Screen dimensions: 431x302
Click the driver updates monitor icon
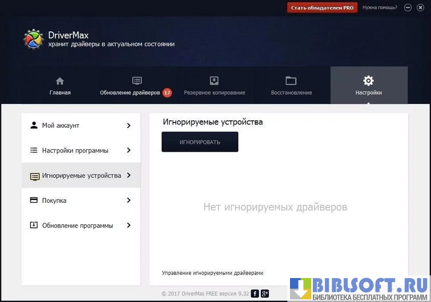click(137, 81)
